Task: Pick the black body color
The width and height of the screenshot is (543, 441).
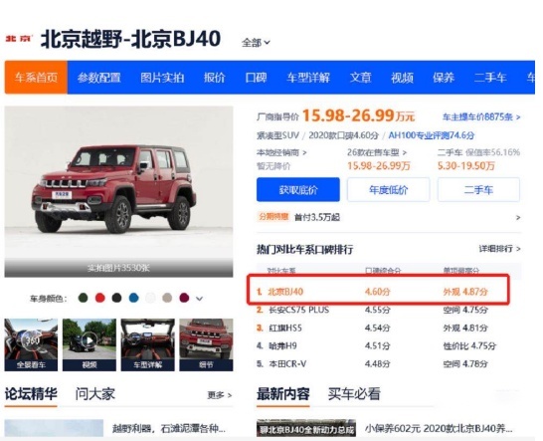Action: pos(116,298)
